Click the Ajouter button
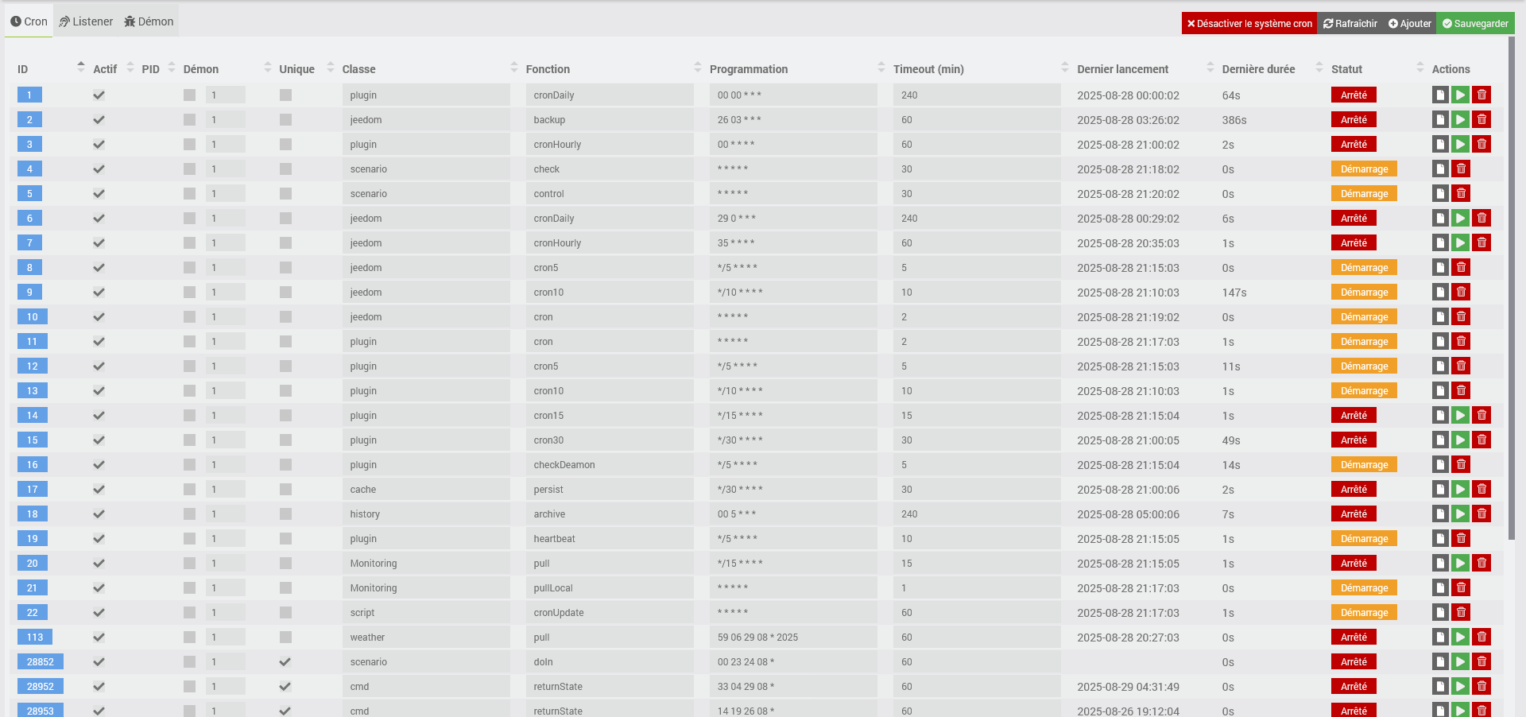 point(1410,24)
